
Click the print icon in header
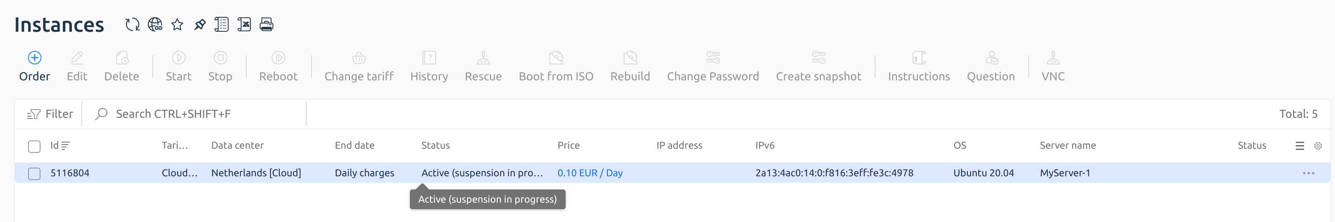point(267,24)
